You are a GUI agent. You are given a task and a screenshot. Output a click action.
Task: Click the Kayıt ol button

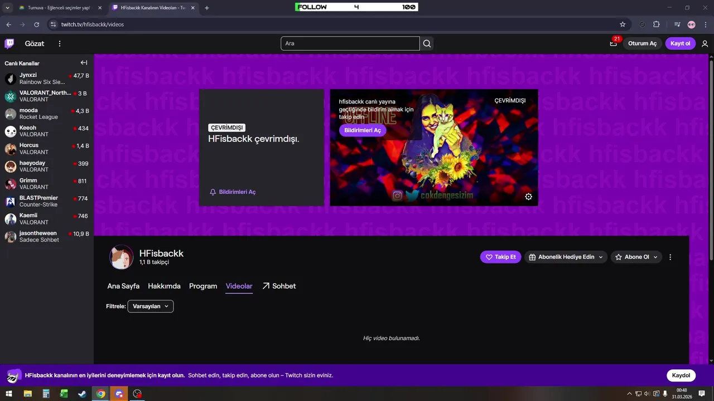(681, 43)
